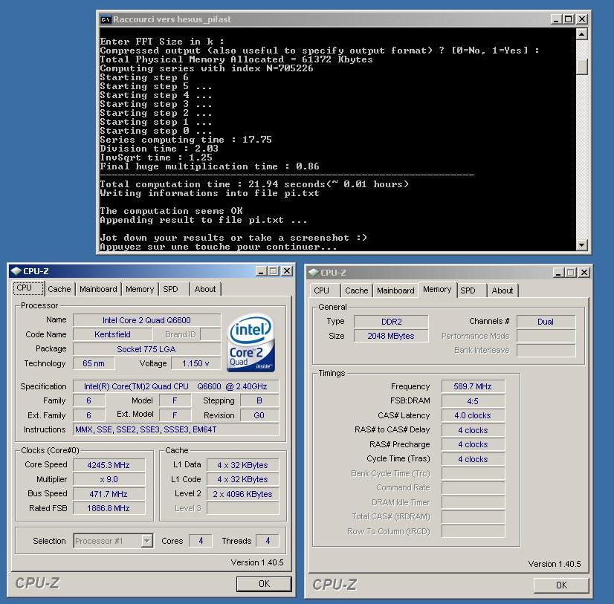614x604 pixels.
Task: Click the console window's cmd icon
Action: (x=106, y=19)
